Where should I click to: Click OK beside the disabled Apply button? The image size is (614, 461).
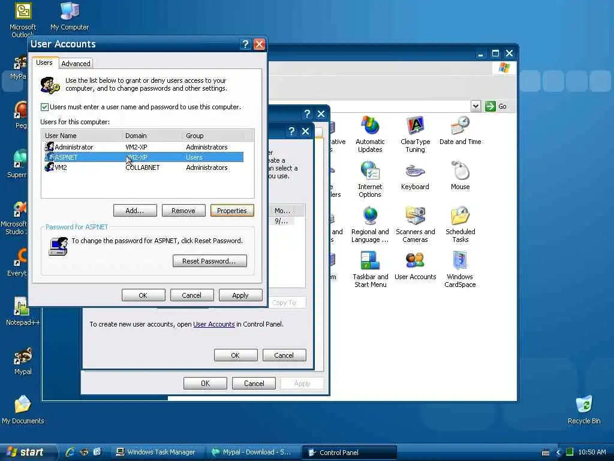[205, 384]
